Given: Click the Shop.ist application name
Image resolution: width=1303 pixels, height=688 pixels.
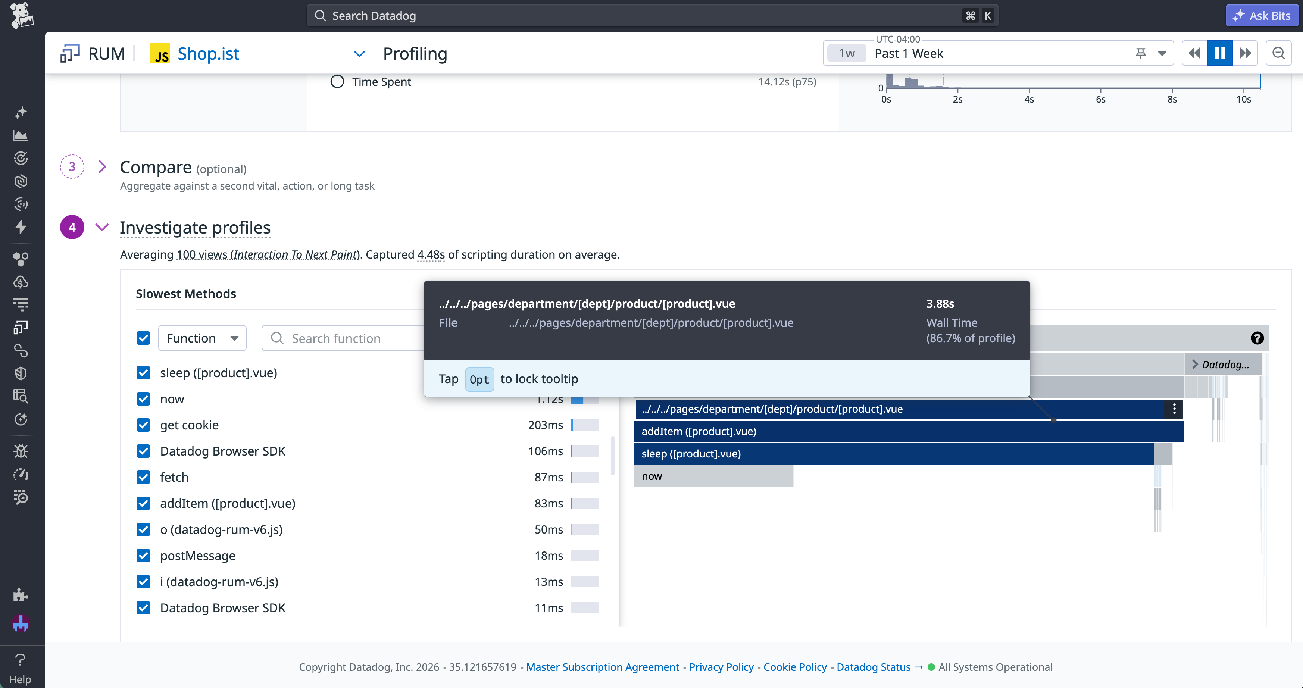Looking at the screenshot, I should [x=209, y=54].
